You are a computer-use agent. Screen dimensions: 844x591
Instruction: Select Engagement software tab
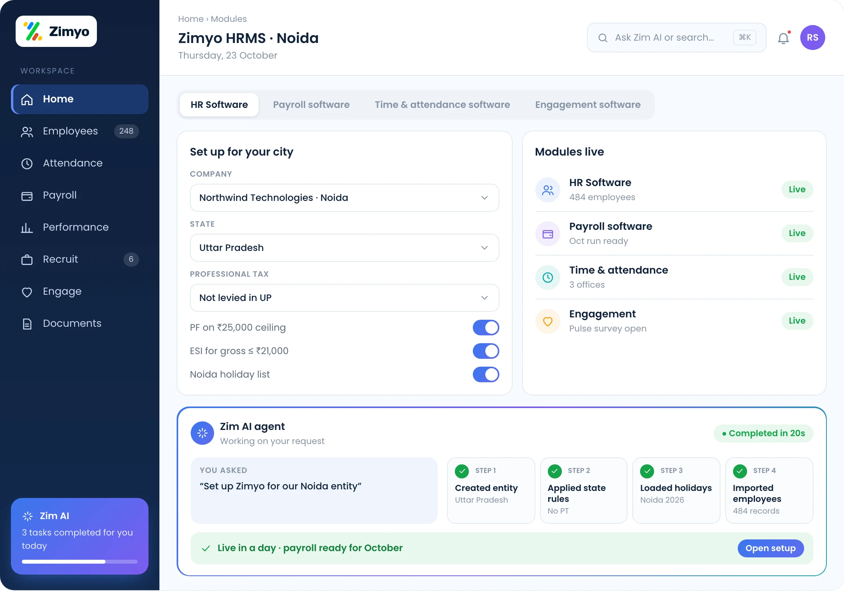click(588, 105)
